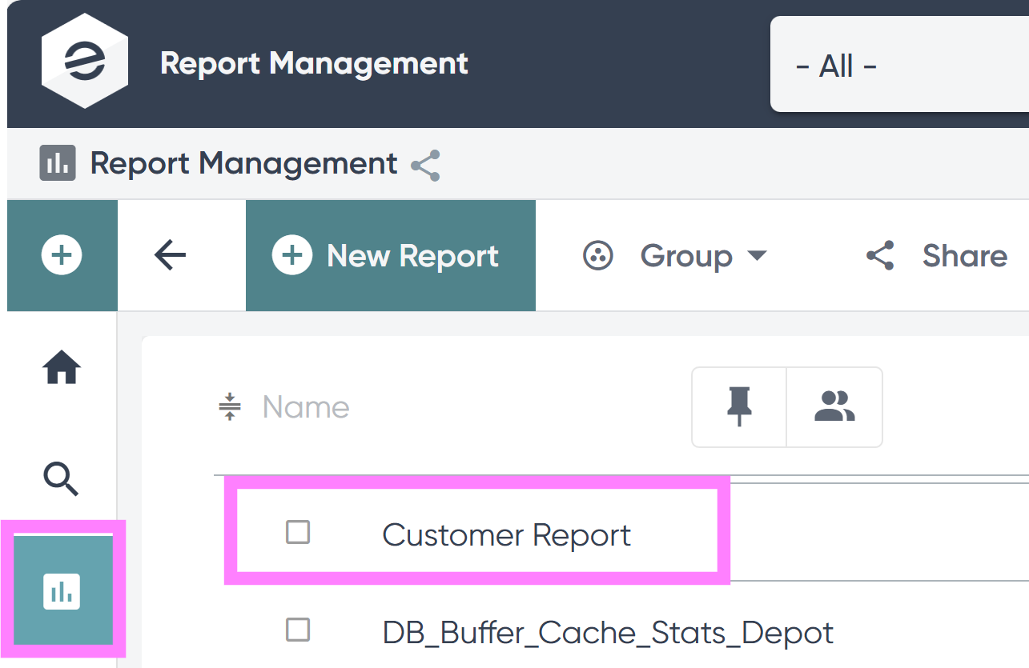Open the '- All -' filter dropdown
The width and height of the screenshot is (1029, 668).
tap(899, 65)
